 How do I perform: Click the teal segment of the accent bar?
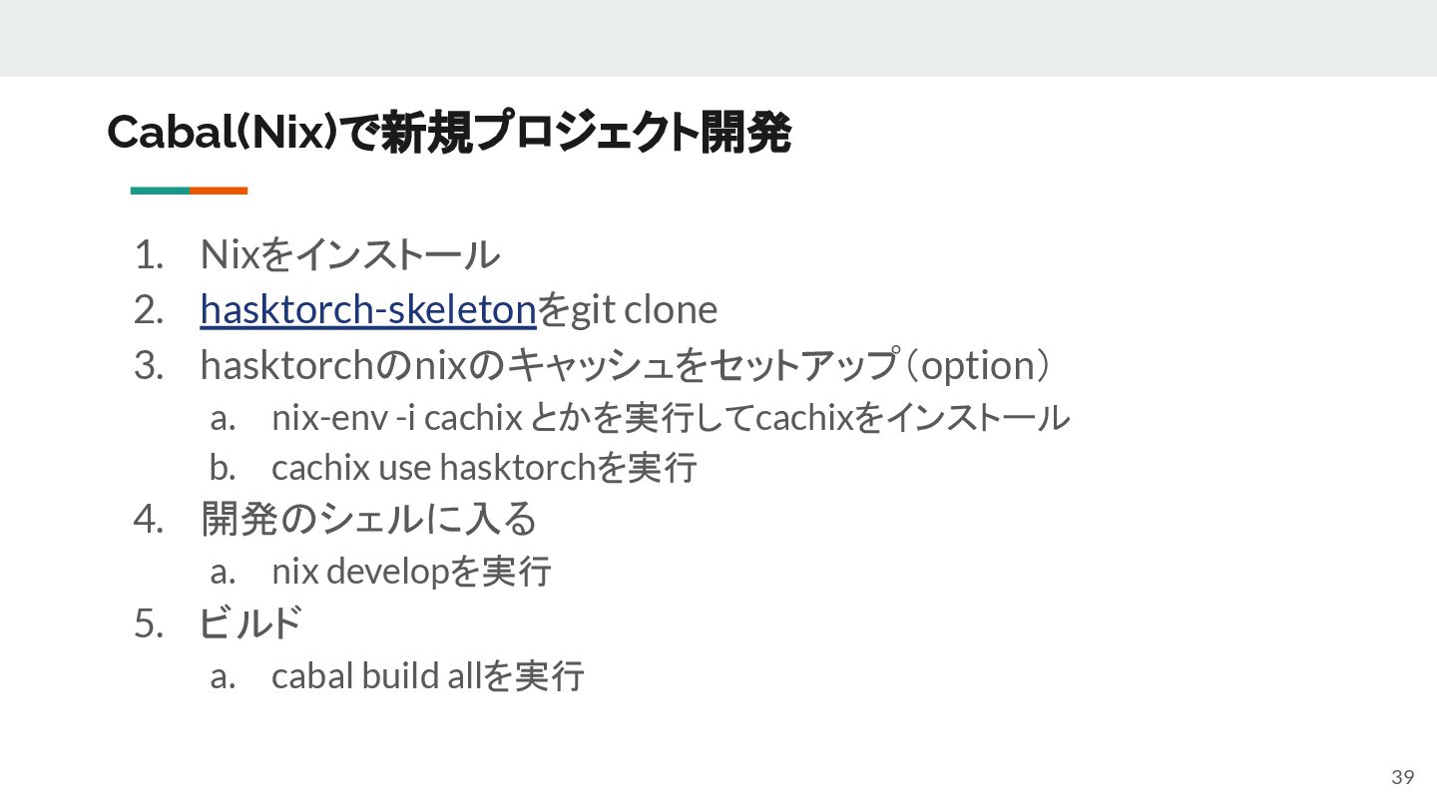pos(160,191)
